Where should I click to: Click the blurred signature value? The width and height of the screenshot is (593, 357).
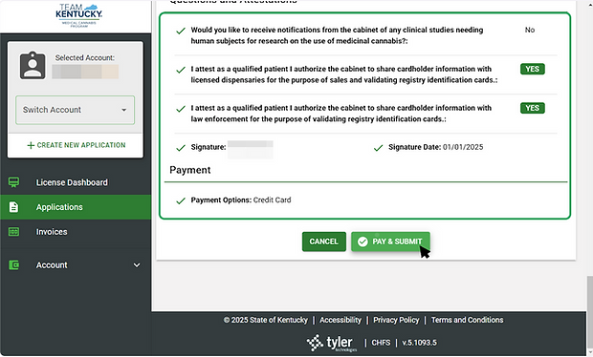click(x=250, y=149)
